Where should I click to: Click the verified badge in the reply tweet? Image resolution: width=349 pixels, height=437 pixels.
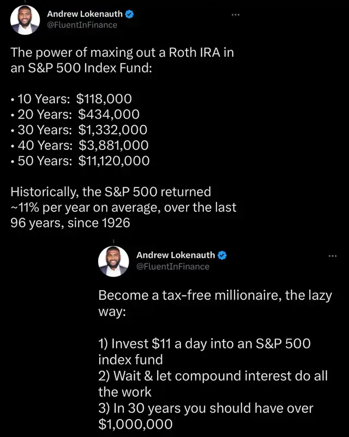pyautogui.click(x=222, y=255)
